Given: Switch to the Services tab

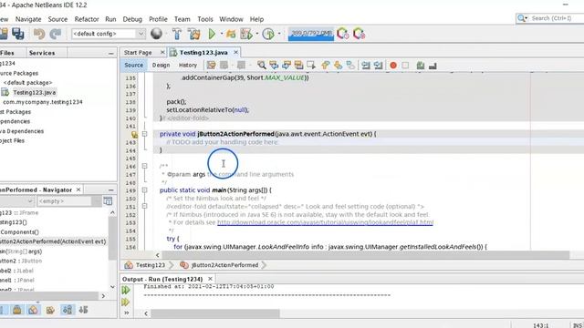Looking at the screenshot, I should pos(42,53).
